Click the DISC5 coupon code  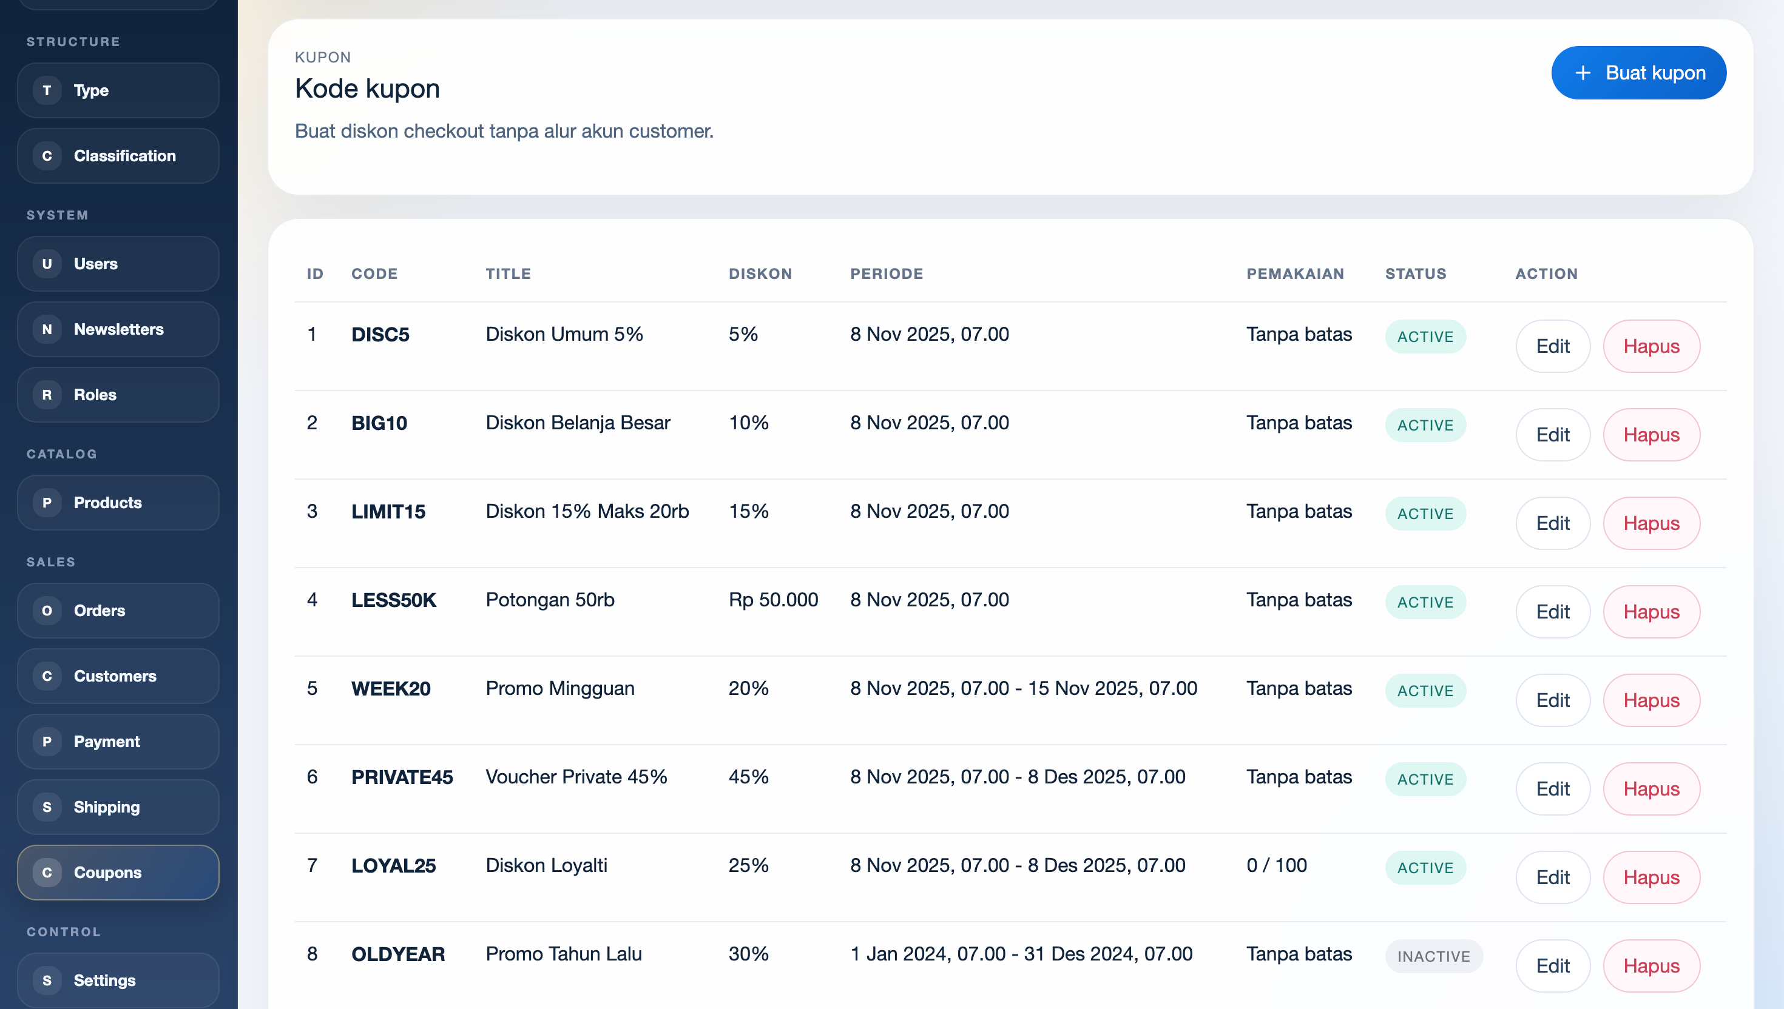pos(380,335)
